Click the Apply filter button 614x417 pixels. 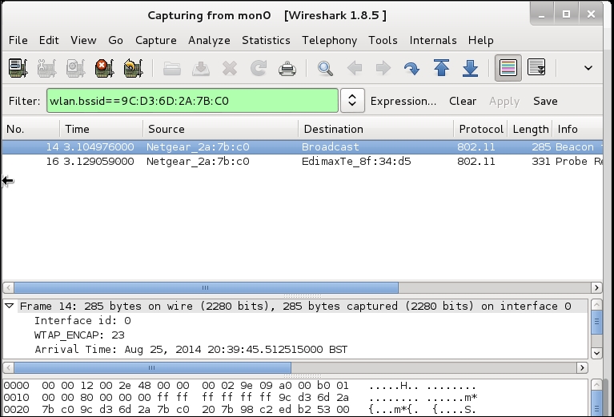[x=504, y=101]
